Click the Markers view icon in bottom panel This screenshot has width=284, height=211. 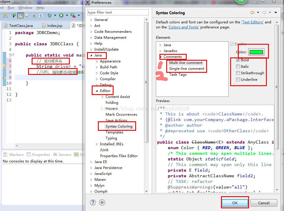[5, 154]
